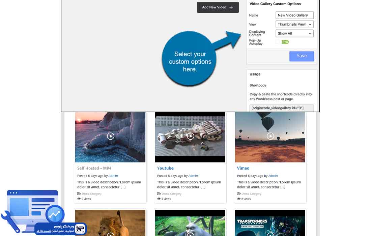This screenshot has width=371, height=236.
Task: Play the Self Hosted MP4 video
Action: tap(110, 136)
